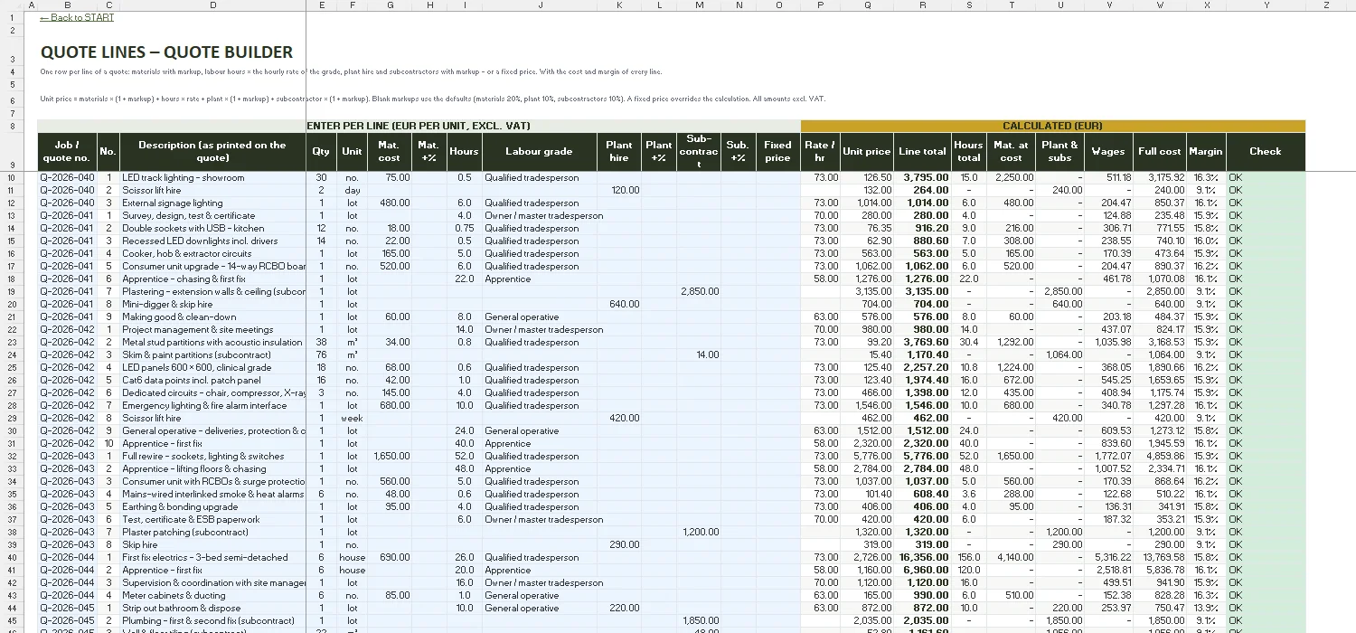Select the wages value '5,316.22'

[1108, 557]
